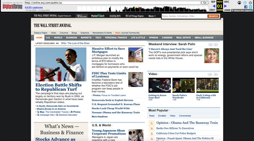Share the capture on Facebook

(x=246, y=7)
